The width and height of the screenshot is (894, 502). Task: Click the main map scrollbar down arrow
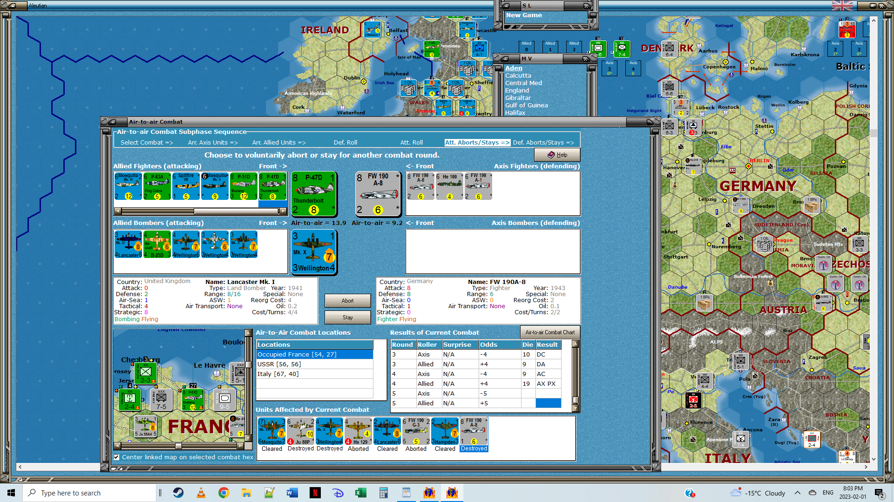874,459
